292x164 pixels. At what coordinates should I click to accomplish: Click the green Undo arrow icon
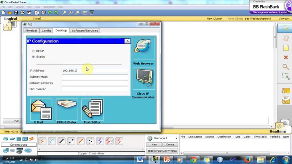point(50,13)
